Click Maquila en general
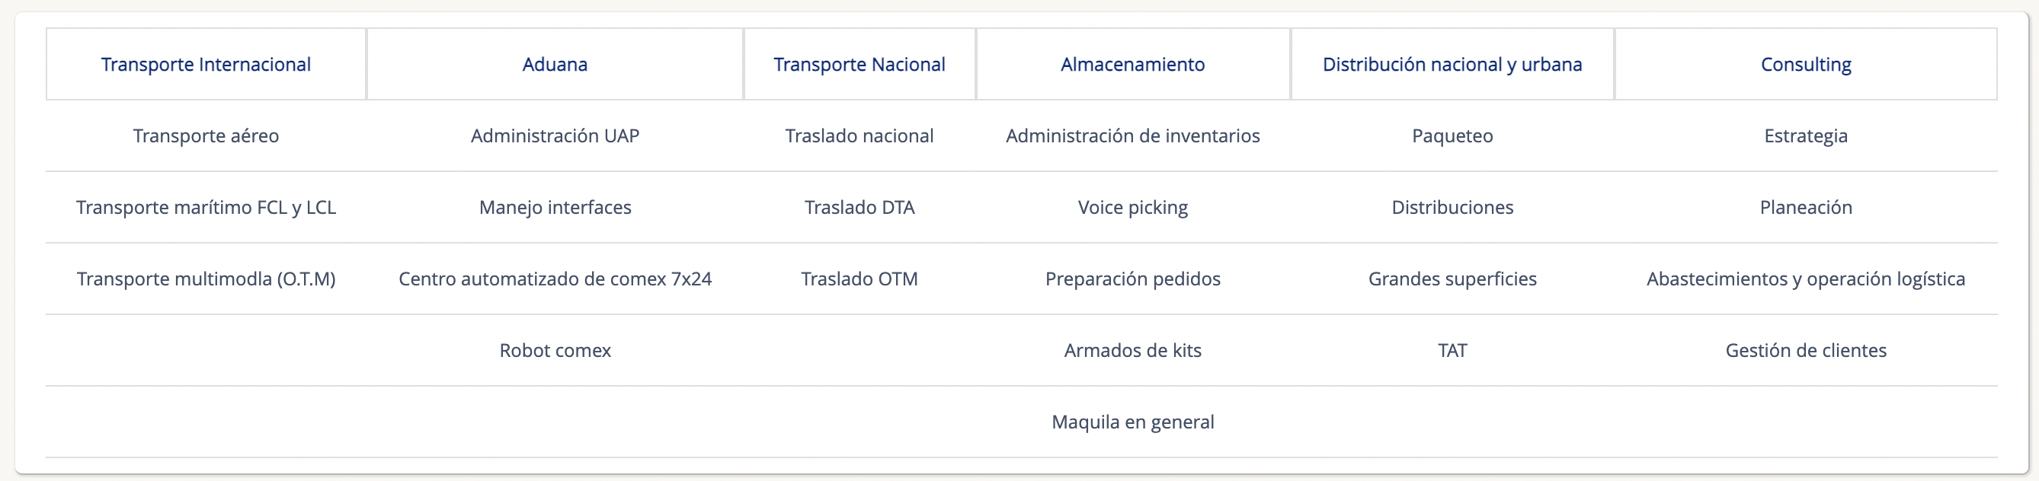This screenshot has width=2039, height=481. coord(1133,422)
